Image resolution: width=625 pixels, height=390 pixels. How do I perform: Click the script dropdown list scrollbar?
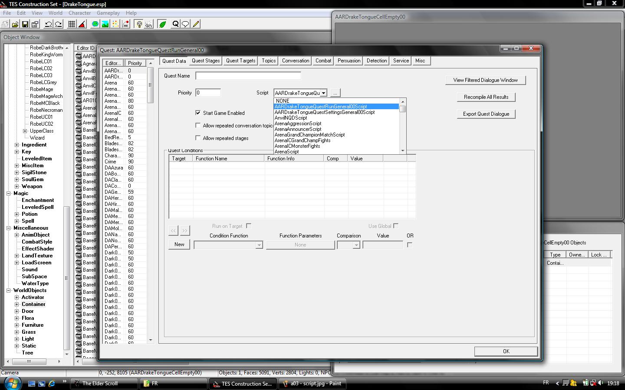coord(403,126)
